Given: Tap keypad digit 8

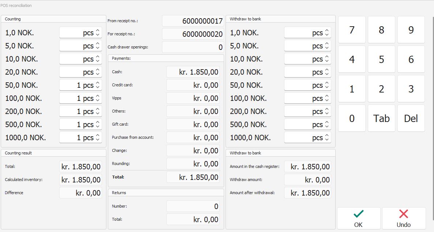Looking at the screenshot, I should click(x=381, y=30).
